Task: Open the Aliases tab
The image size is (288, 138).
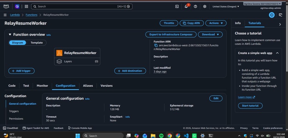Action: 88,86
